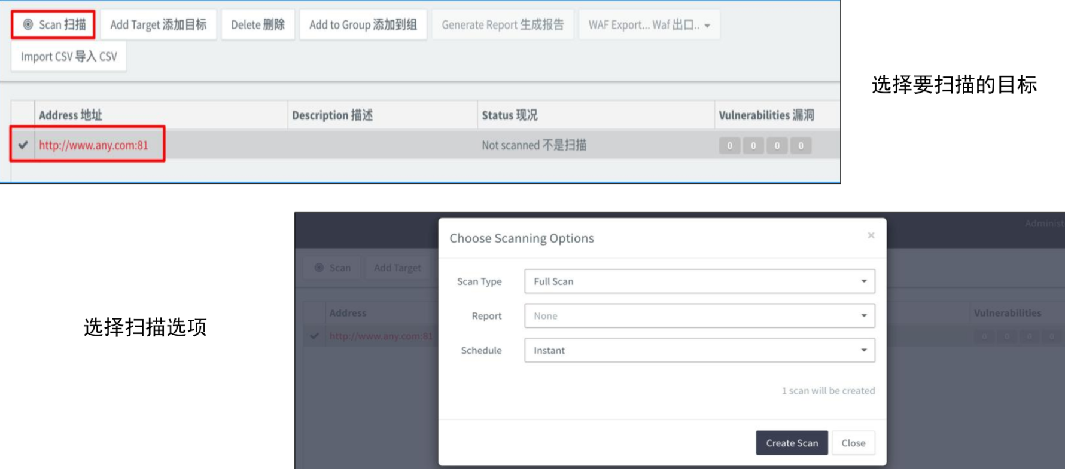Click Import CSV 导入 CSV button

click(x=69, y=57)
